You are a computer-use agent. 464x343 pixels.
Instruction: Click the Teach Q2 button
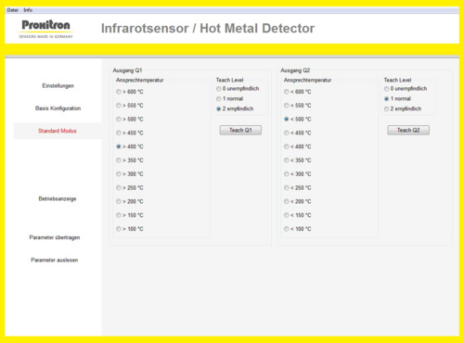(408, 130)
